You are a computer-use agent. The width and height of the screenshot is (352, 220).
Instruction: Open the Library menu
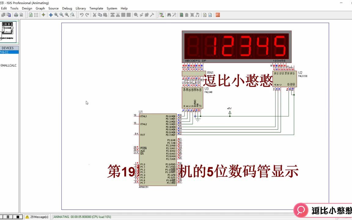(81, 8)
